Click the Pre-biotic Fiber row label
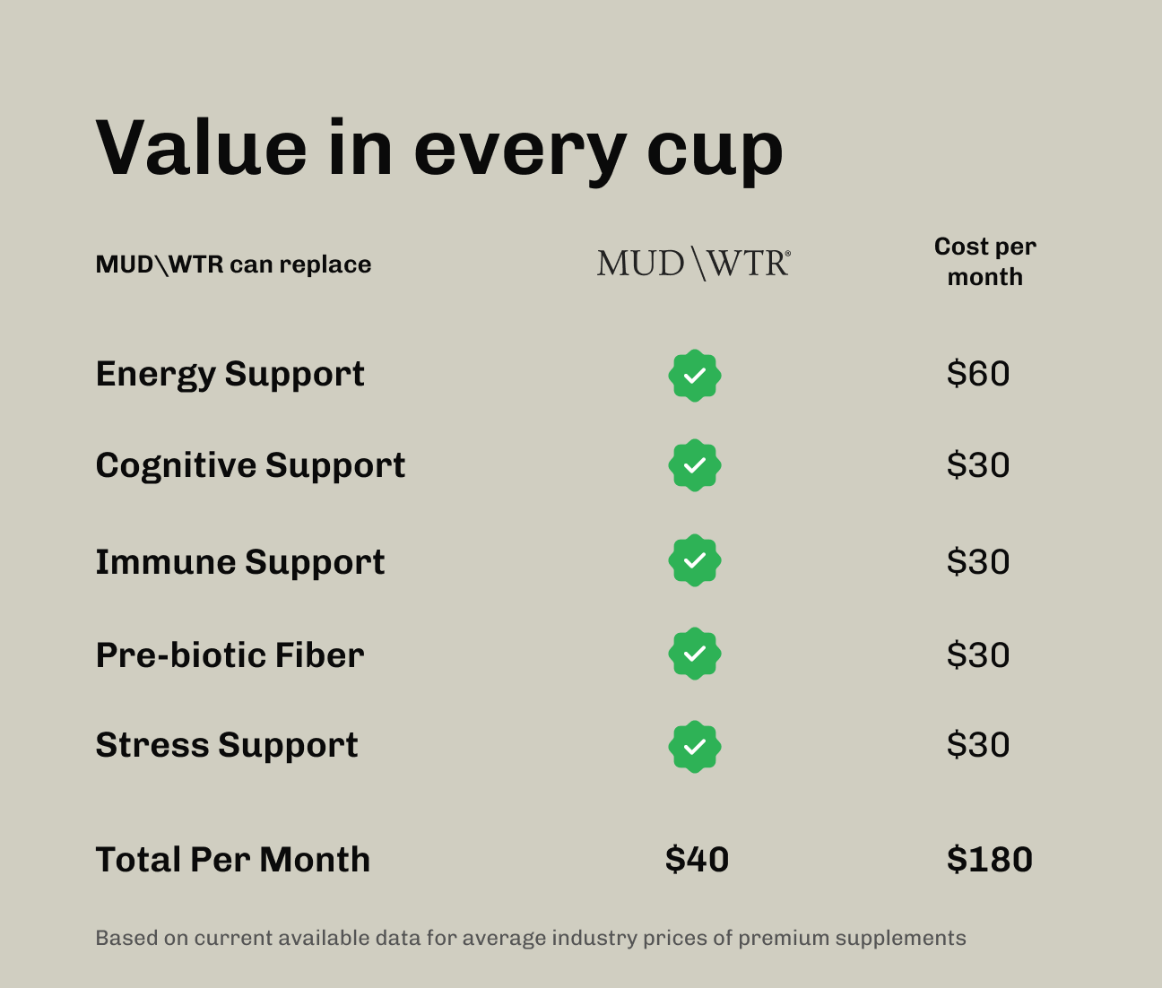The height and width of the screenshot is (988, 1162). pyautogui.click(x=230, y=655)
